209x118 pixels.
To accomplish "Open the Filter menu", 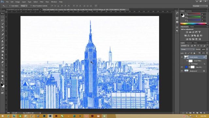I will pyautogui.click(x=41, y=2).
